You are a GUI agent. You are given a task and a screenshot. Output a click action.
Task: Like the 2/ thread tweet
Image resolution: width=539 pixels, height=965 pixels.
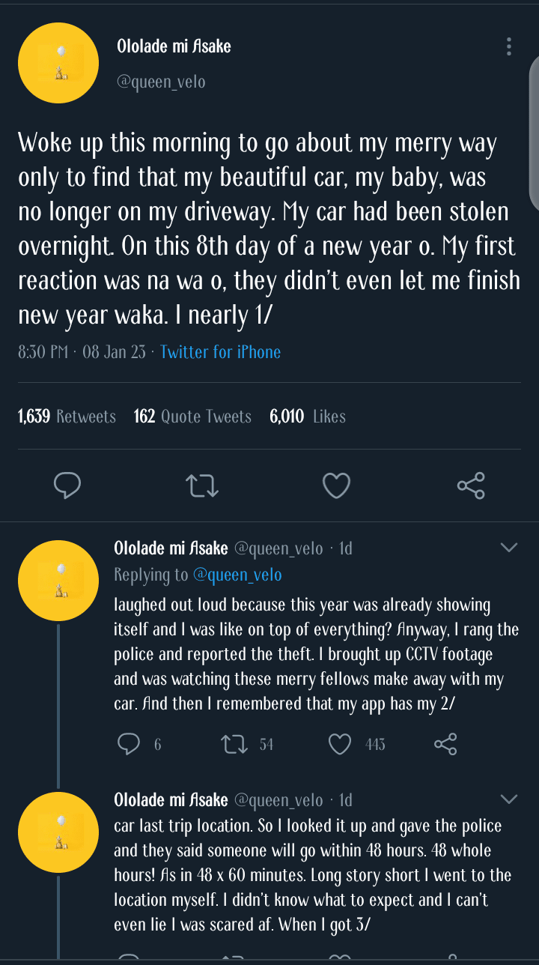point(341,744)
